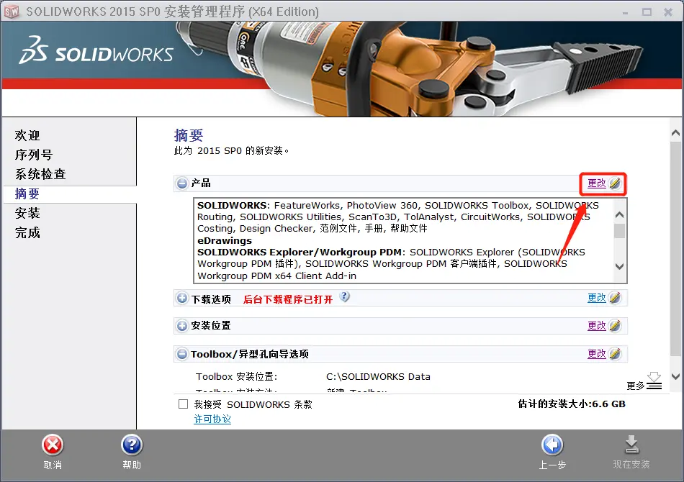Expand the 安装位置 section
Image resolution: width=684 pixels, height=482 pixels.
182,326
